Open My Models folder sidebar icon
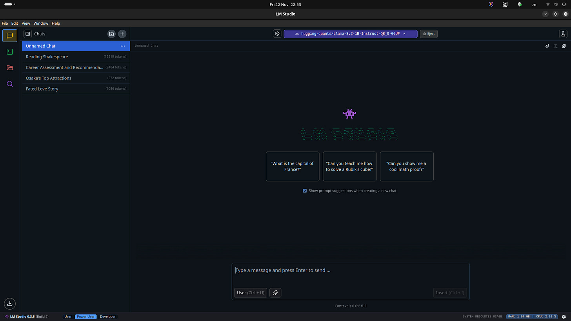The width and height of the screenshot is (571, 321). 10,67
